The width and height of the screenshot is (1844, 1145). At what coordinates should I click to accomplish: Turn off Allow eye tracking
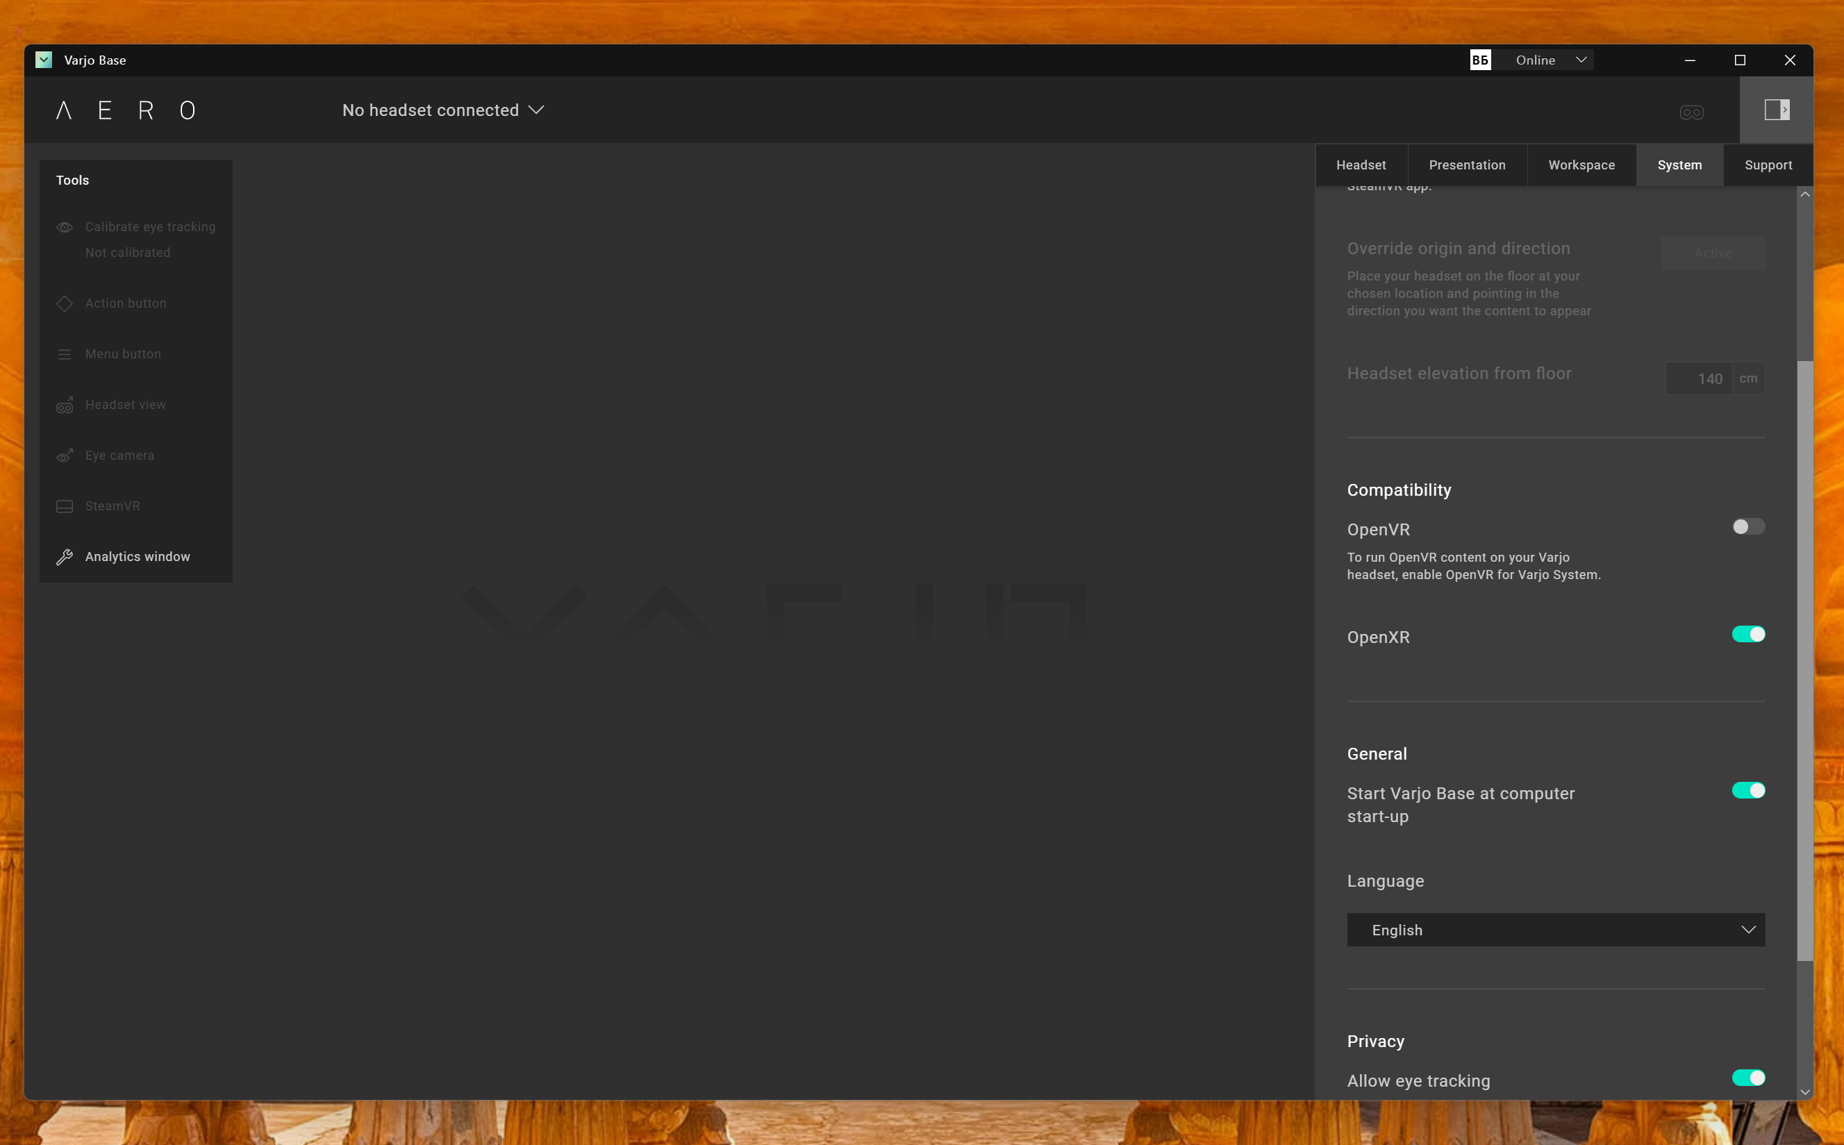tap(1748, 1078)
